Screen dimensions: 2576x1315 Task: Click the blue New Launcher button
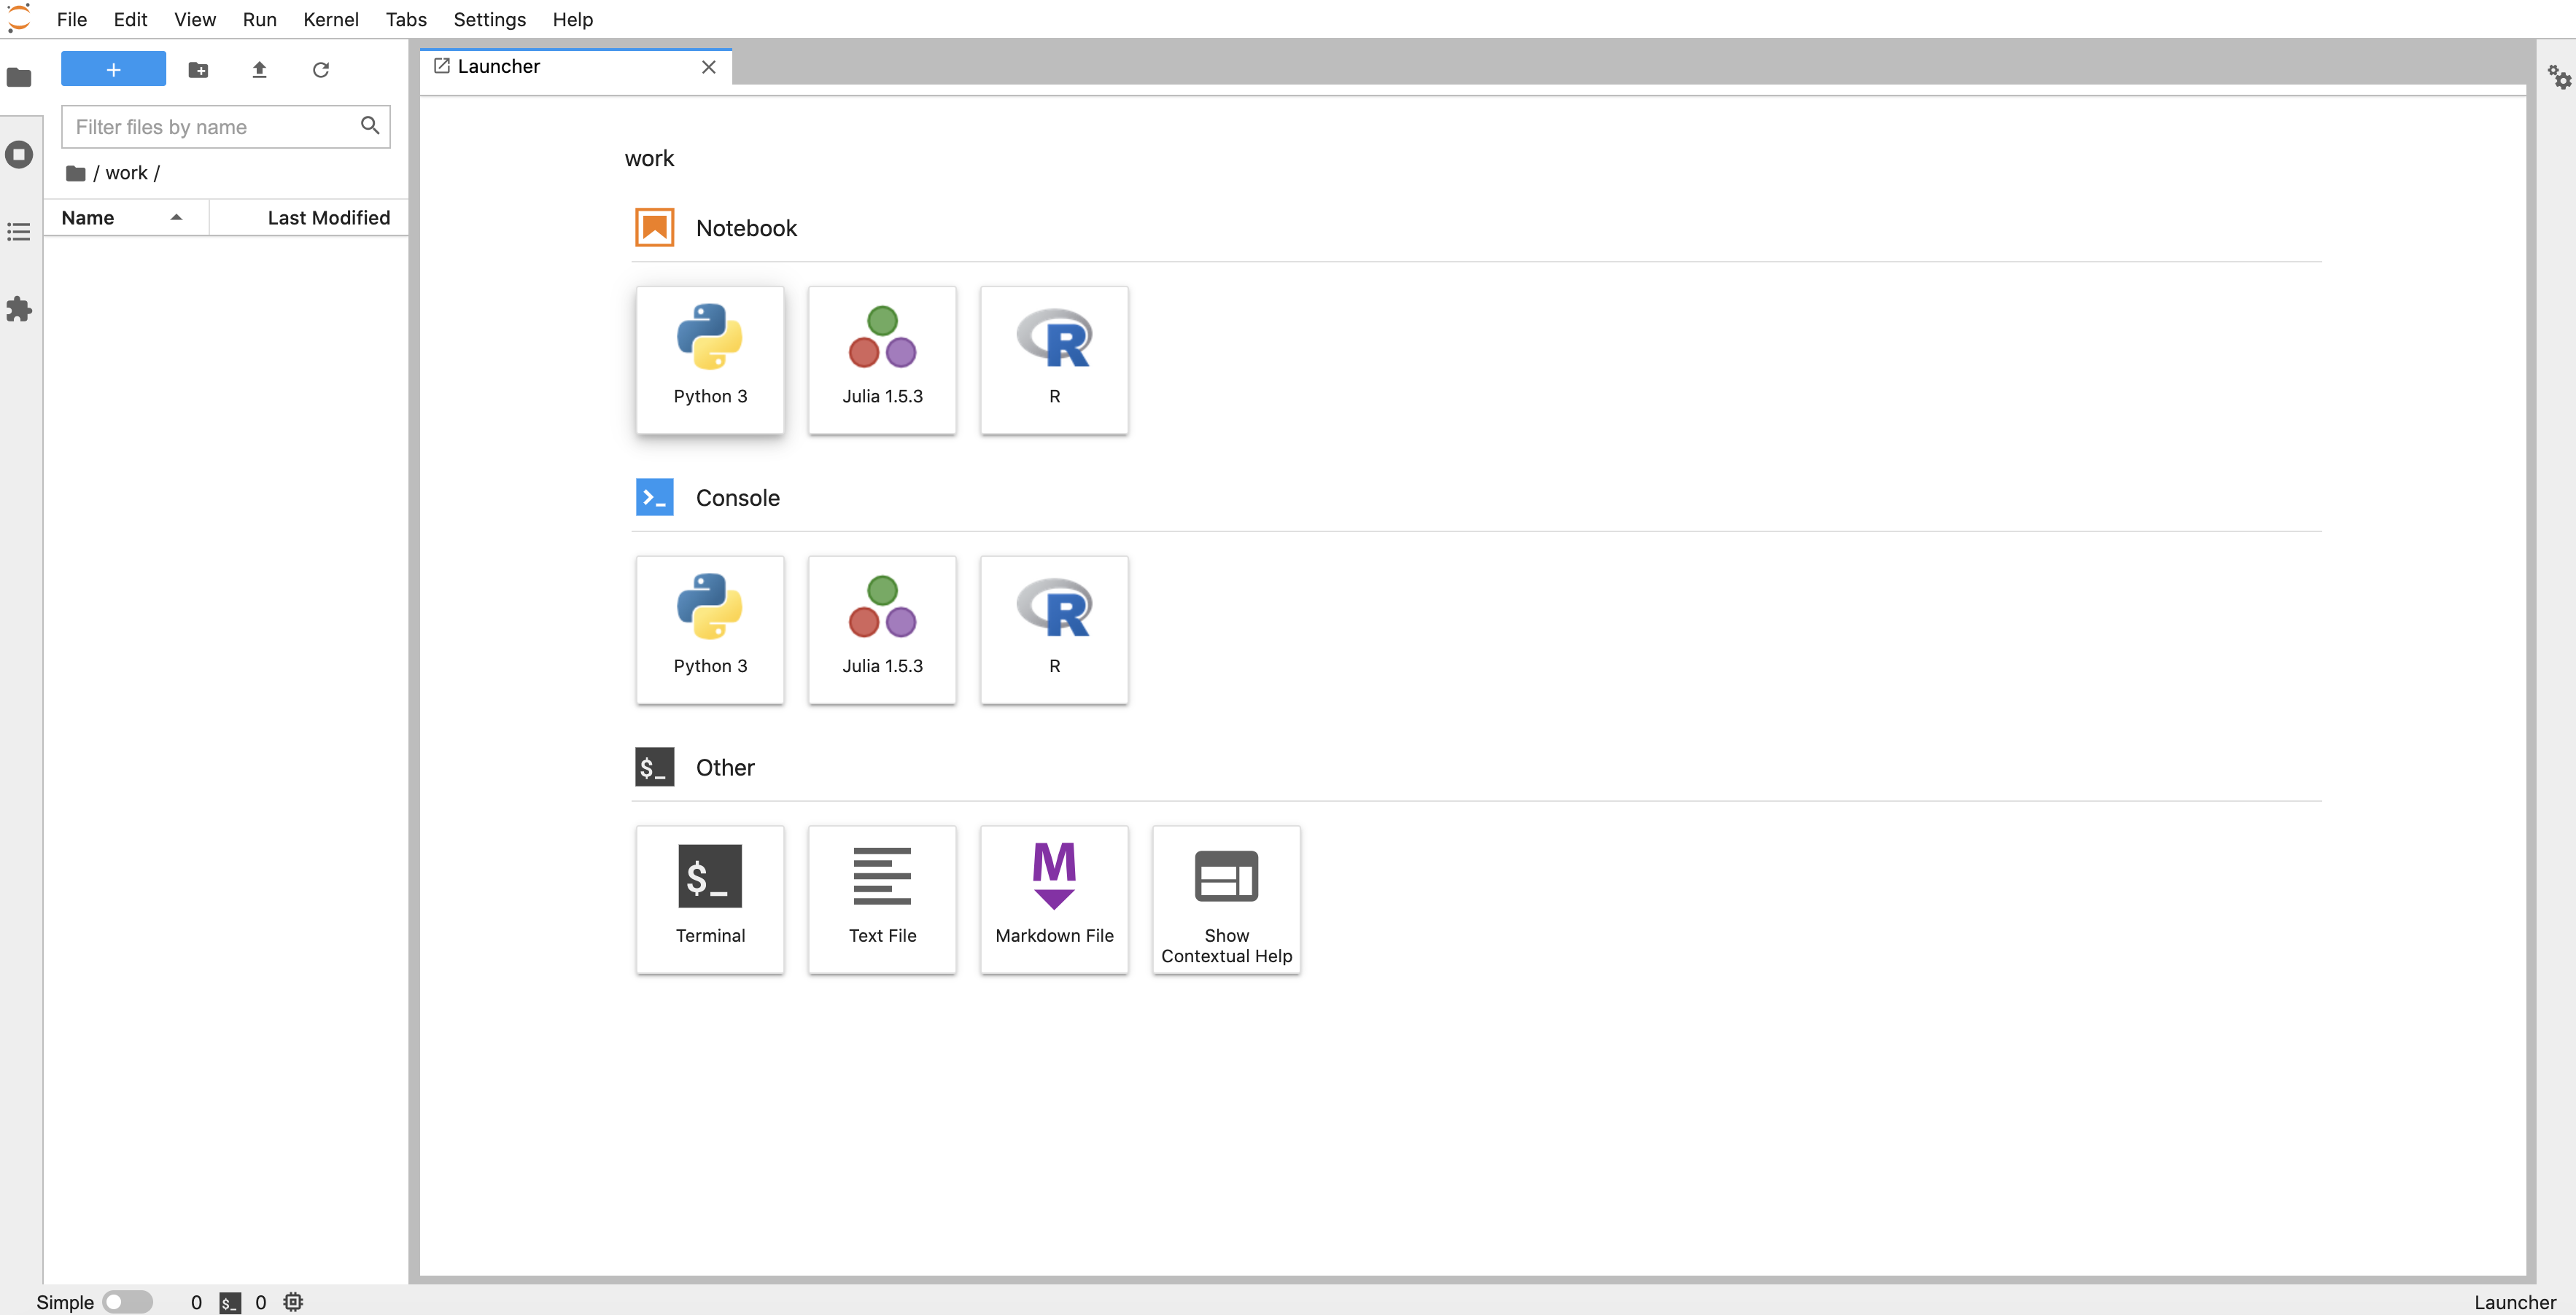click(113, 69)
